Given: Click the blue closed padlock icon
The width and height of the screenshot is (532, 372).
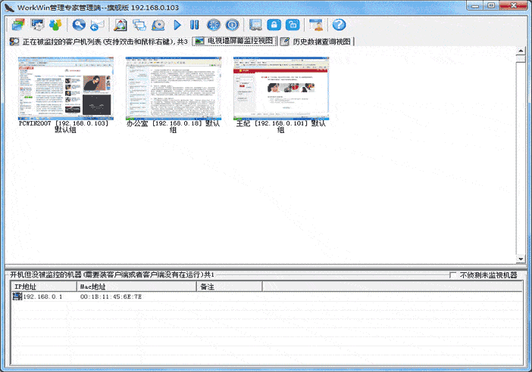Looking at the screenshot, I should (x=274, y=25).
